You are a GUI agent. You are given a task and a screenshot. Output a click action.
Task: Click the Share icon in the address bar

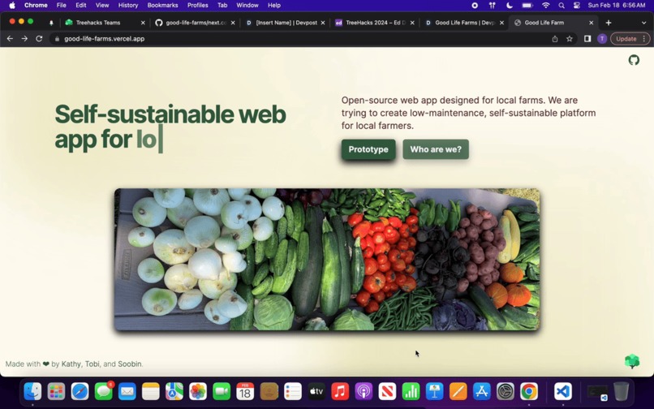click(555, 39)
